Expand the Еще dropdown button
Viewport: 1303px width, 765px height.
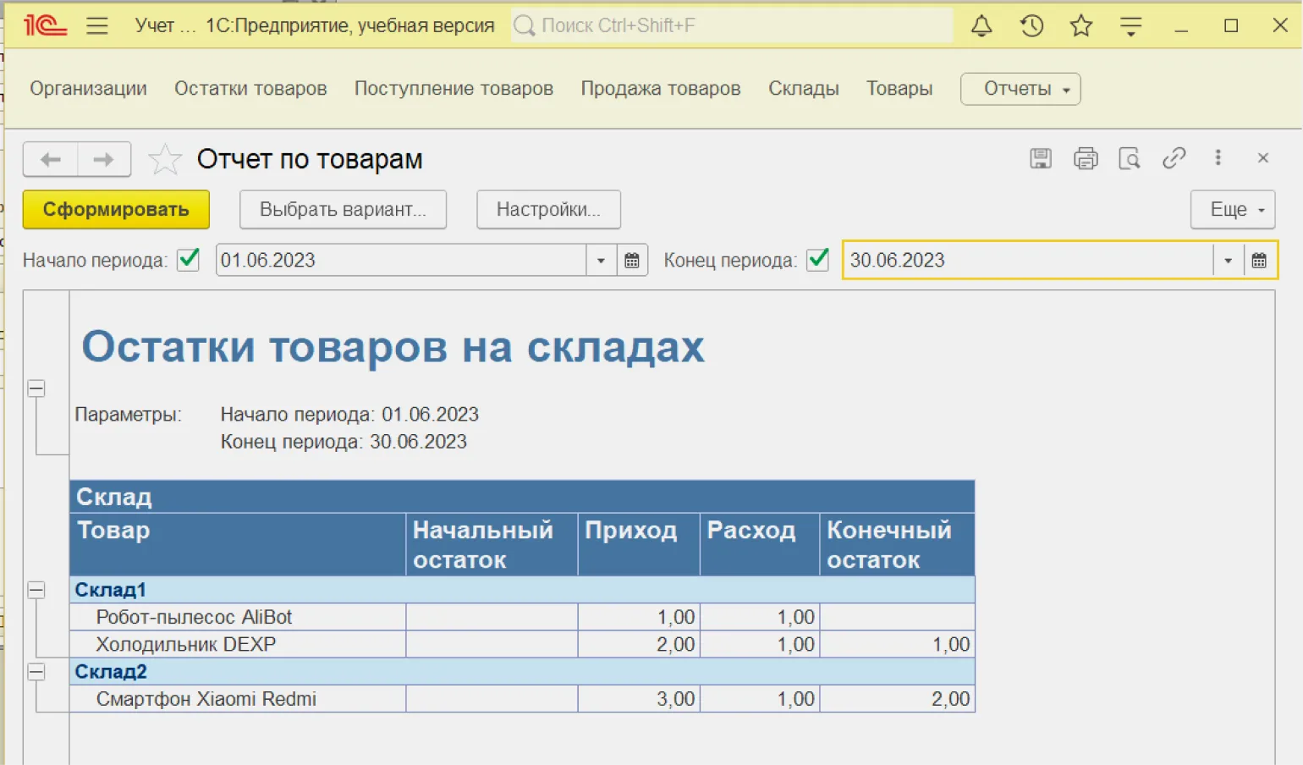[1232, 210]
